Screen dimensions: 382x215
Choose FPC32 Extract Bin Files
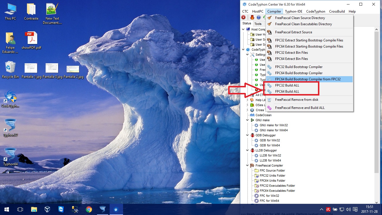309,53
